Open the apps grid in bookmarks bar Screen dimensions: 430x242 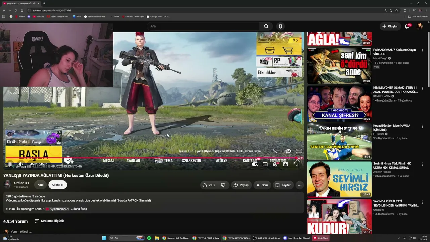[3, 16]
